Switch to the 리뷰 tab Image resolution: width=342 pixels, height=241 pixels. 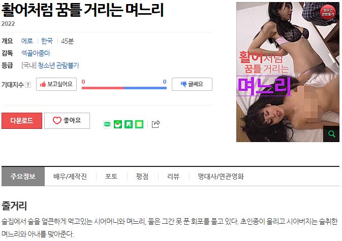[x=173, y=177]
